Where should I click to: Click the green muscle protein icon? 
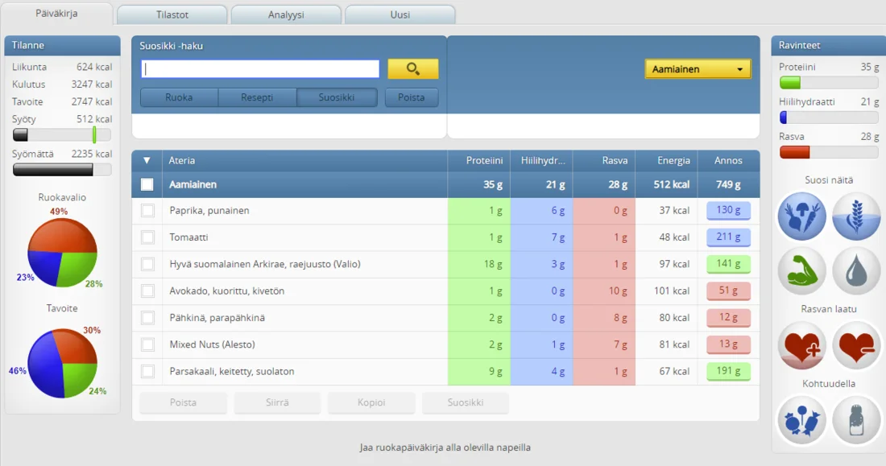[801, 270]
